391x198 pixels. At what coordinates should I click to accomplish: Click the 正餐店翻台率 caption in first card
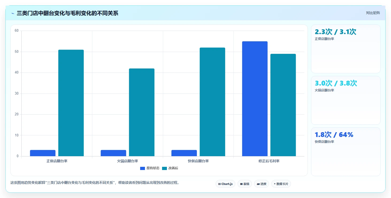(324, 39)
